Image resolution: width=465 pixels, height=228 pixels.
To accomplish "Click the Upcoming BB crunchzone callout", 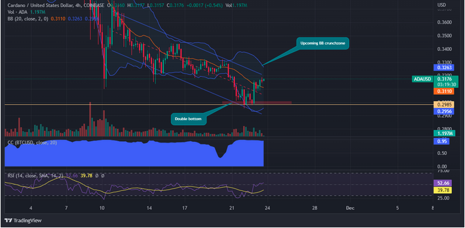I will 322,43.
